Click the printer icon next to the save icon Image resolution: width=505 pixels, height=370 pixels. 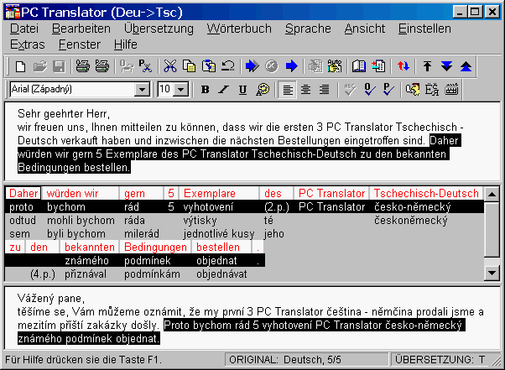[x=82, y=66]
